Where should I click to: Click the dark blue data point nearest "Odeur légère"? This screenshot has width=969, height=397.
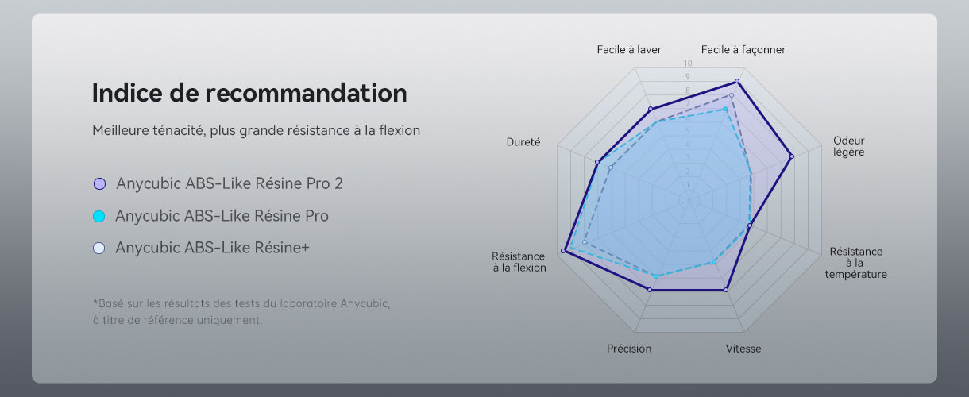[791, 156]
